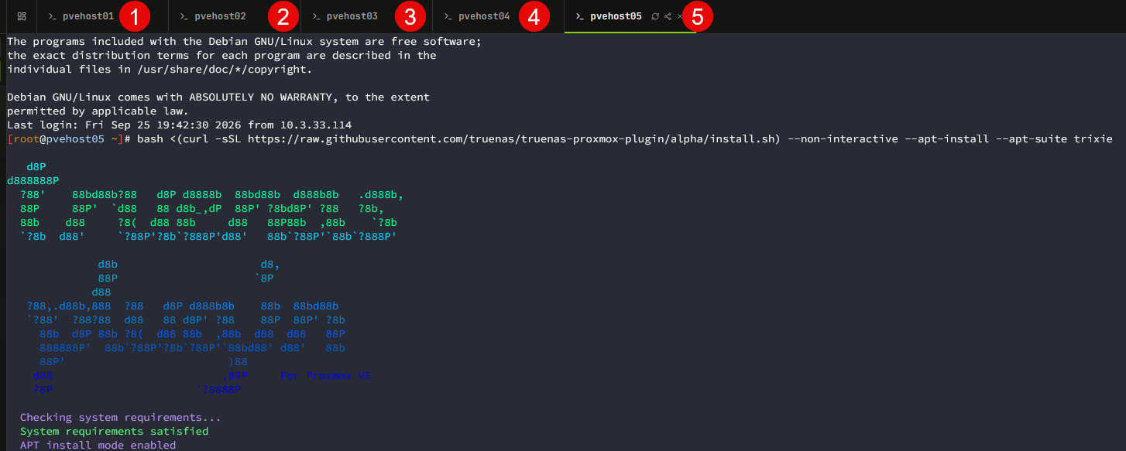
Task: Click "System requirements satisfied" line
Action: coord(114,432)
